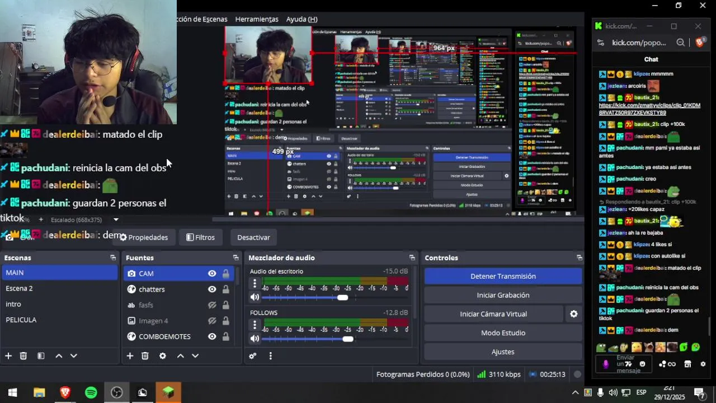Image resolution: width=716 pixels, height=403 pixels.
Task: Open Brave browser from taskbar
Action: coord(65,392)
